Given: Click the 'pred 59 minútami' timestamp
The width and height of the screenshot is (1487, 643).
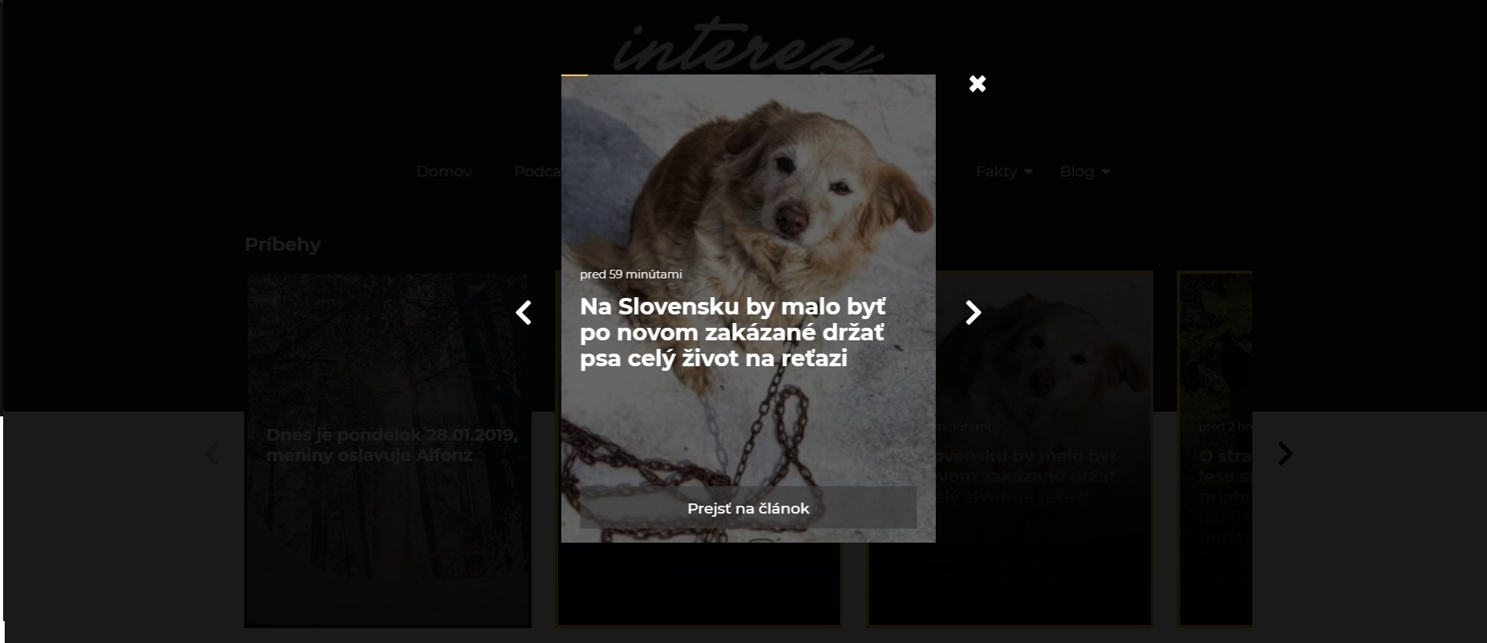Looking at the screenshot, I should click(x=631, y=274).
